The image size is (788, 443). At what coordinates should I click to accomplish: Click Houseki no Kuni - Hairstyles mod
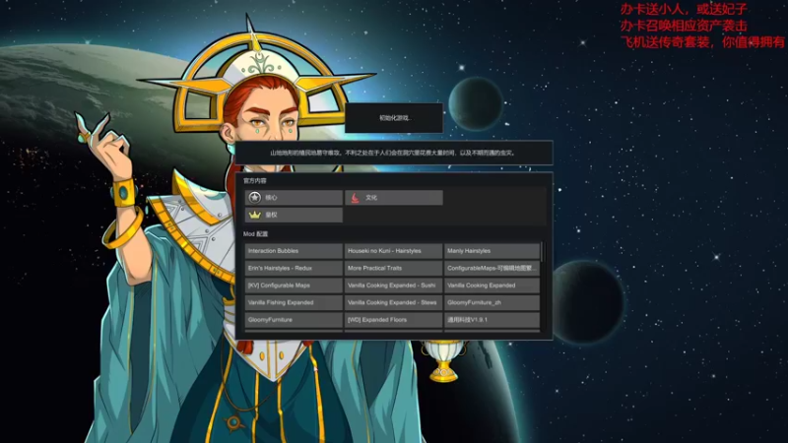coord(393,251)
